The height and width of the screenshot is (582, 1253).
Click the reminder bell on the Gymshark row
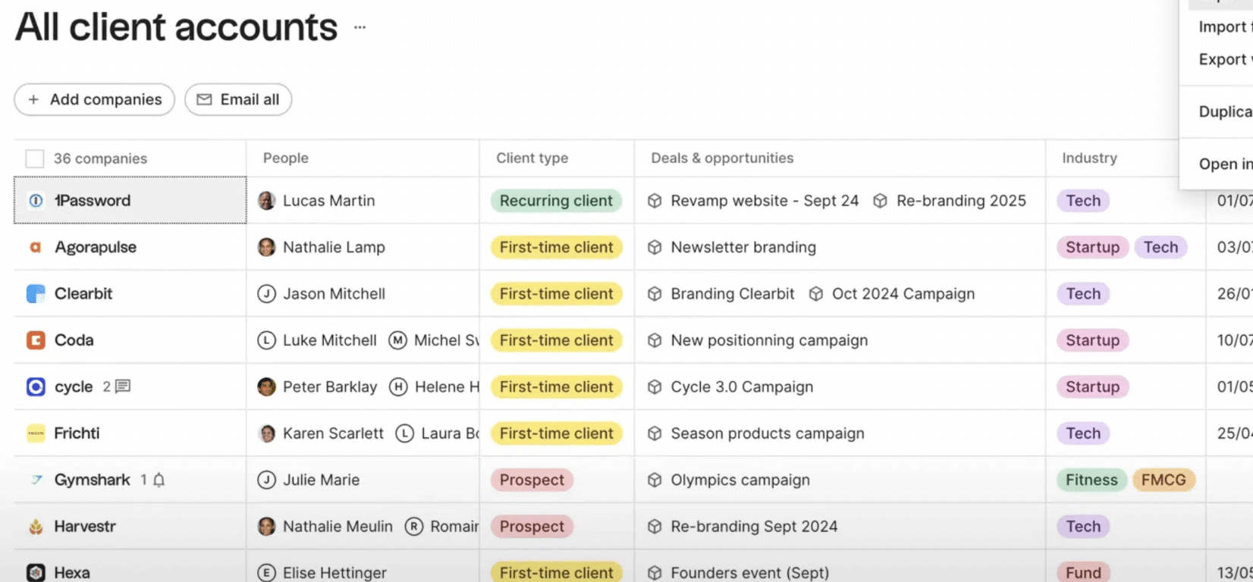[159, 480]
